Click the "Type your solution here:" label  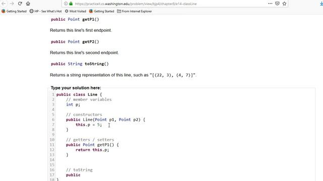pos(76,88)
